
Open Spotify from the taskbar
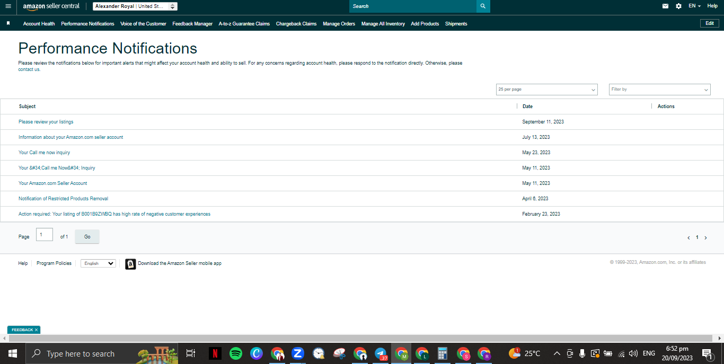[x=236, y=353]
